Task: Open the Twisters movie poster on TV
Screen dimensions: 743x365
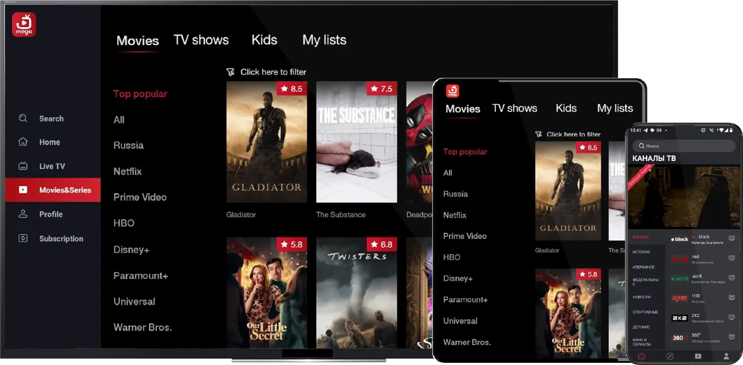Action: [x=356, y=292]
